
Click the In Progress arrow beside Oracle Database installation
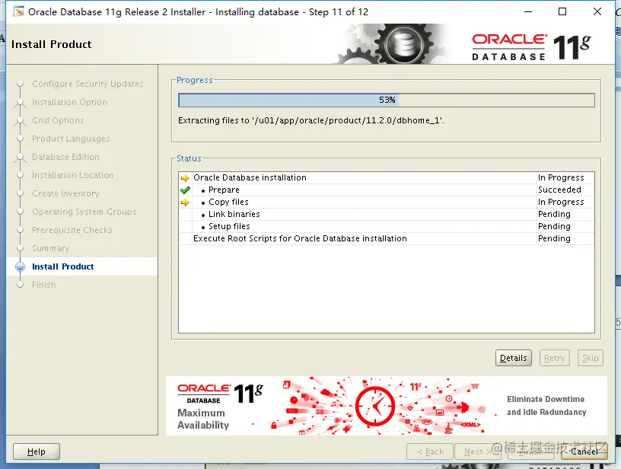tap(185, 178)
